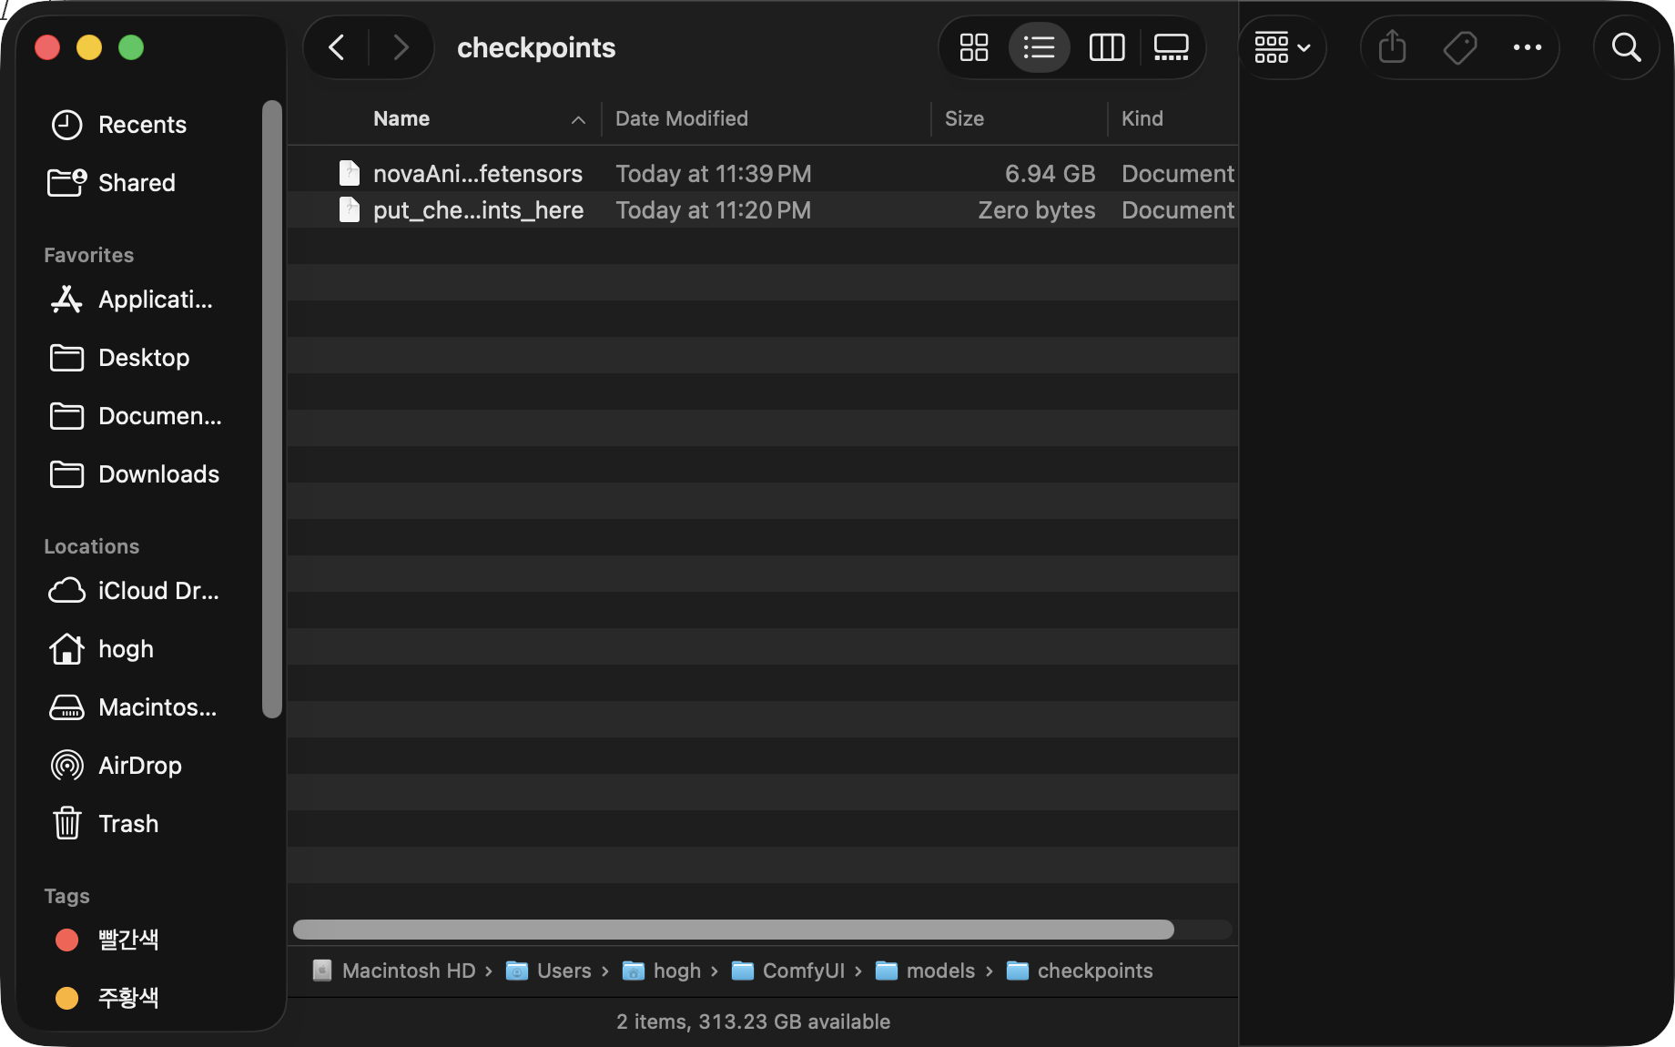Screen dimensions: 1675x1047
Task: Go back to the previous folder
Action: [x=337, y=47]
